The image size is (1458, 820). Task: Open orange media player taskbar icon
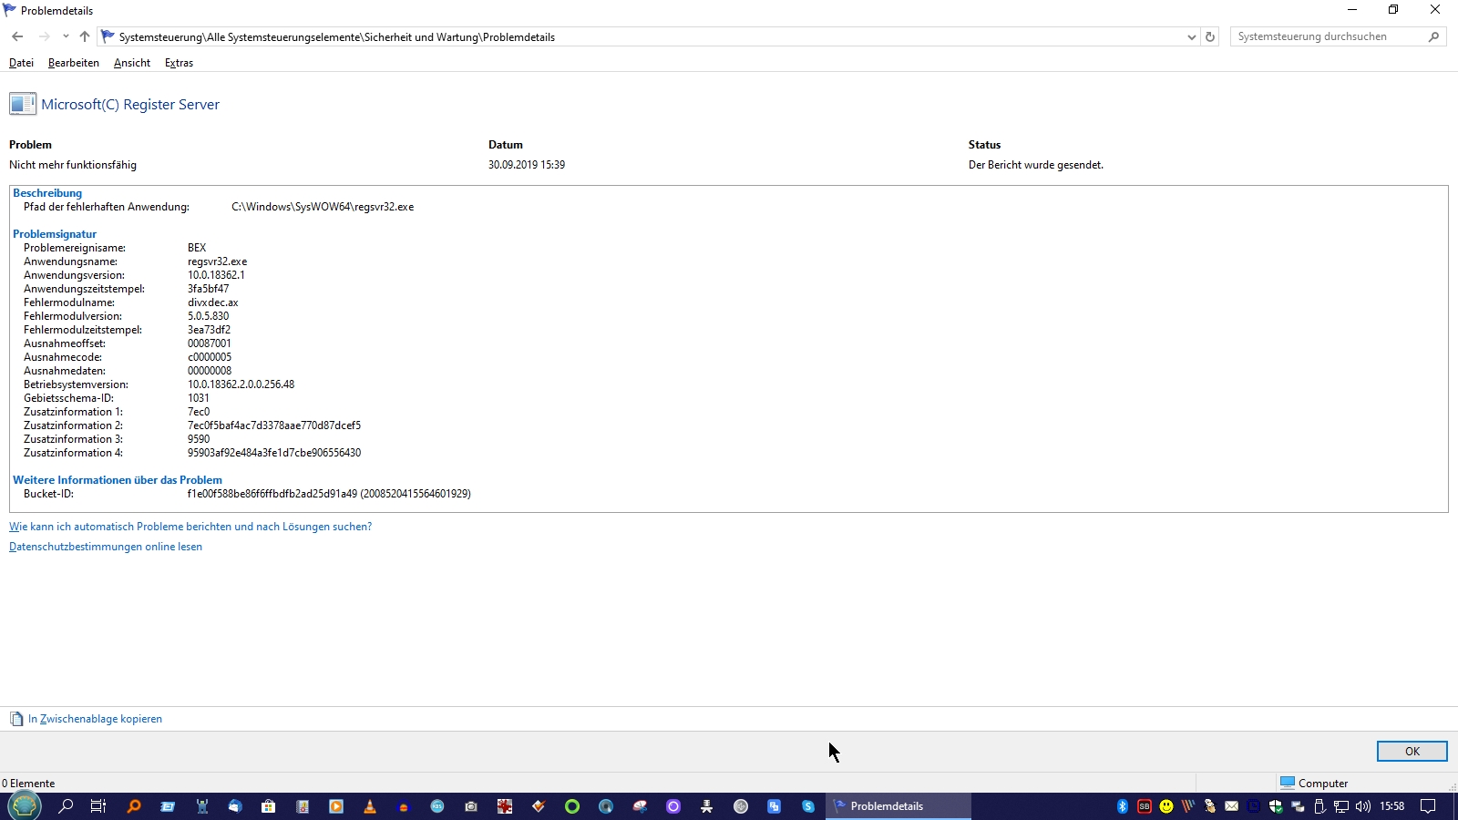(x=336, y=806)
